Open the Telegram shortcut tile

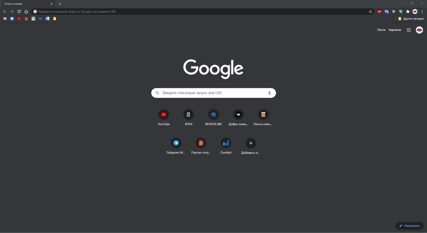[x=176, y=146]
